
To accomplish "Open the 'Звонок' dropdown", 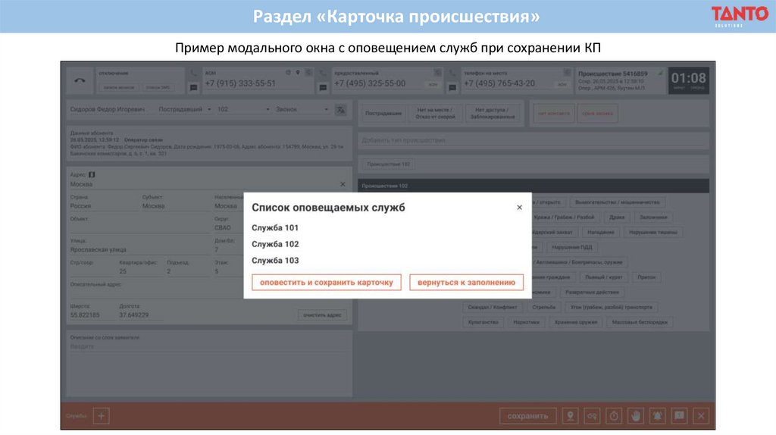I will point(302,109).
